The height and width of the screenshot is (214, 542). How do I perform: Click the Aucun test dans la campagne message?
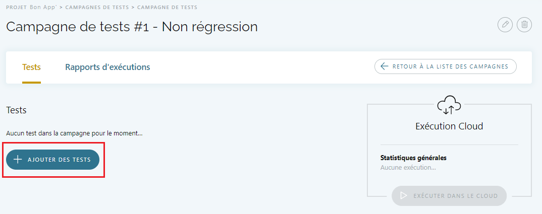tap(74, 133)
